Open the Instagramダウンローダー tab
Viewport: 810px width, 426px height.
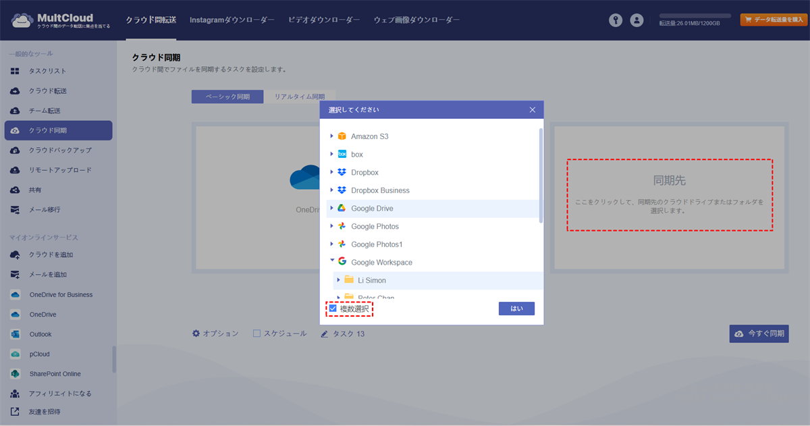click(x=232, y=20)
